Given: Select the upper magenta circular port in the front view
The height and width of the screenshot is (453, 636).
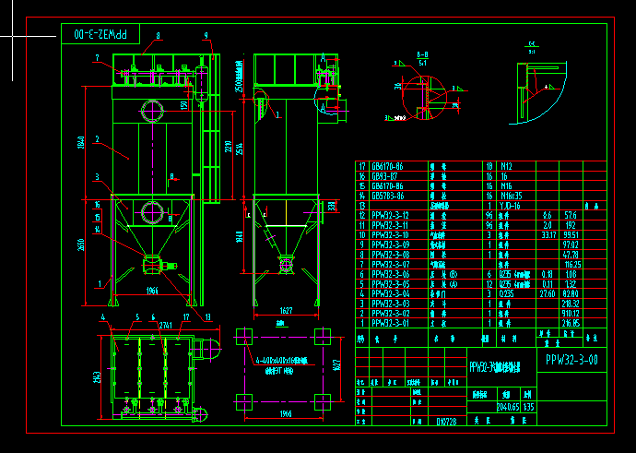Looking at the screenshot, I should pyautogui.click(x=152, y=111).
